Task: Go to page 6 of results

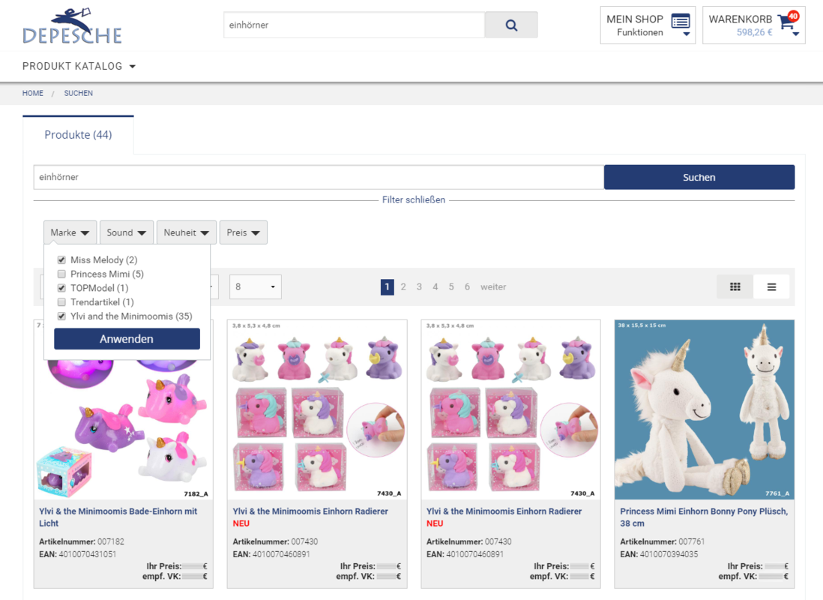Action: point(467,286)
